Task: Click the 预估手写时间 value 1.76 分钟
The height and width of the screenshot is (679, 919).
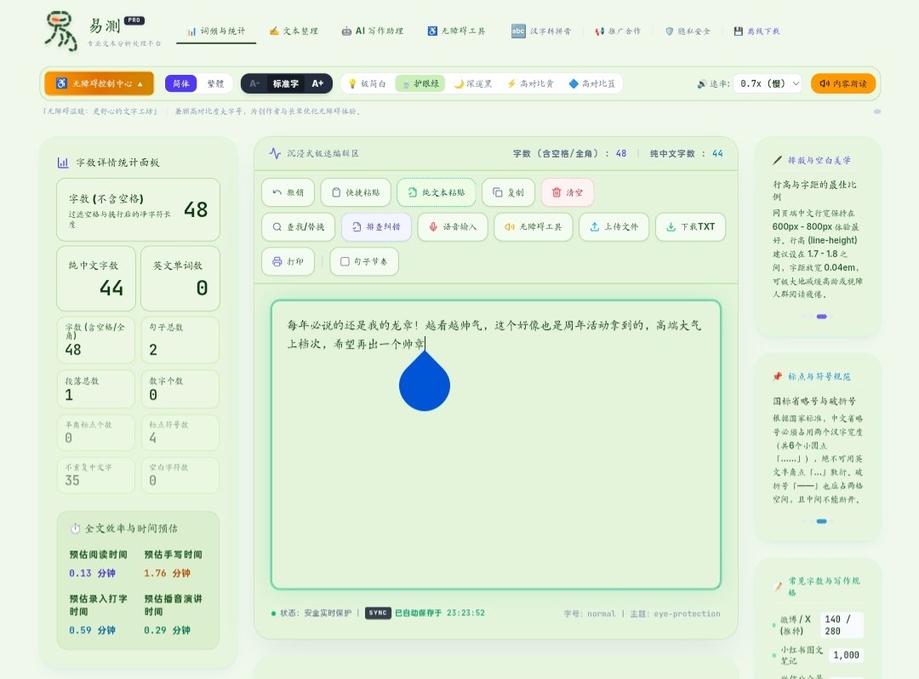Action: pos(167,573)
